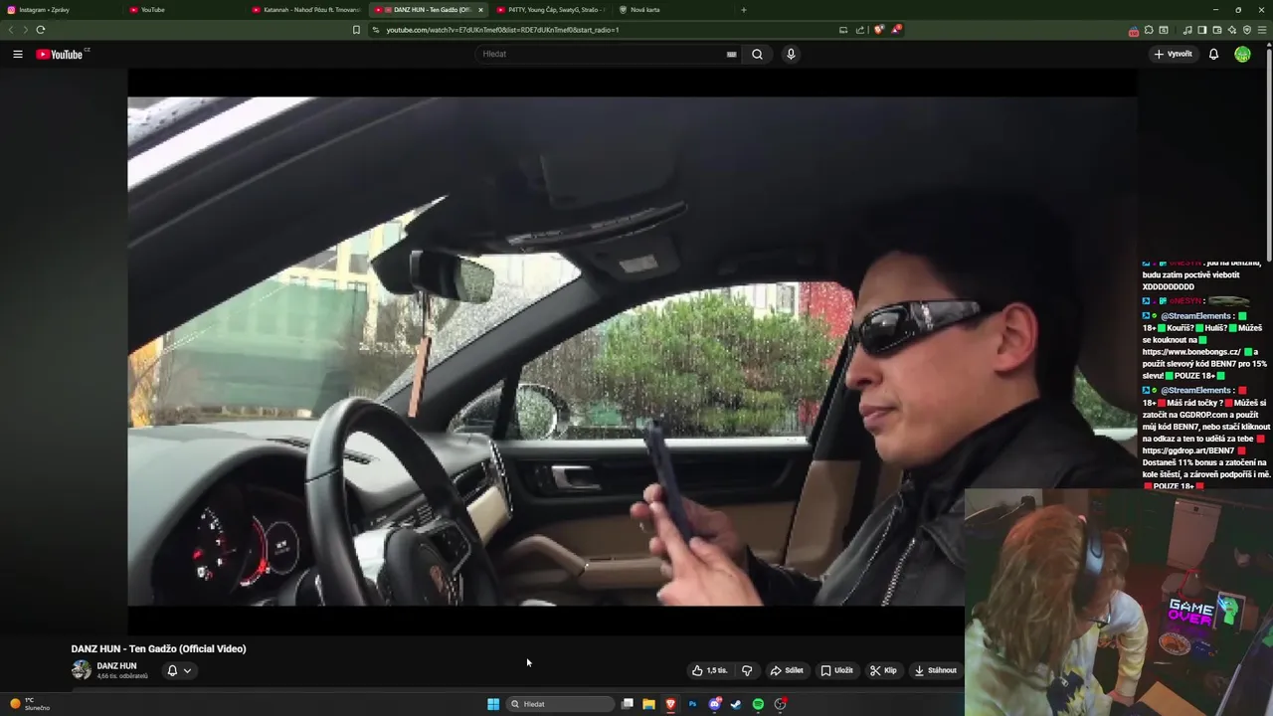Switch to the Nová karta tab

[671, 10]
